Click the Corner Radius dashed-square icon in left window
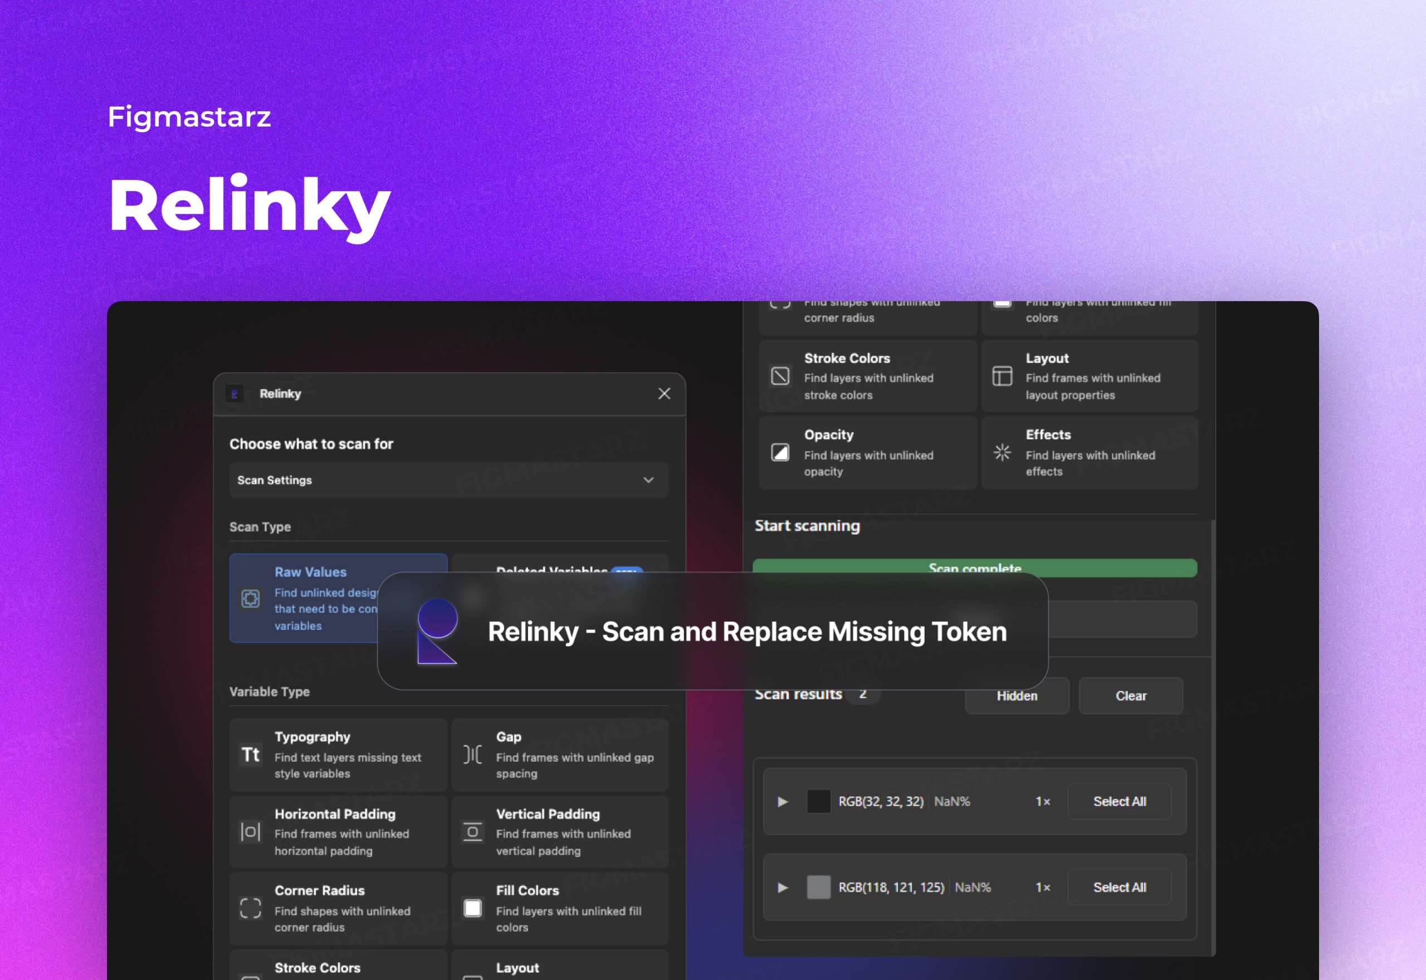 pos(251,908)
